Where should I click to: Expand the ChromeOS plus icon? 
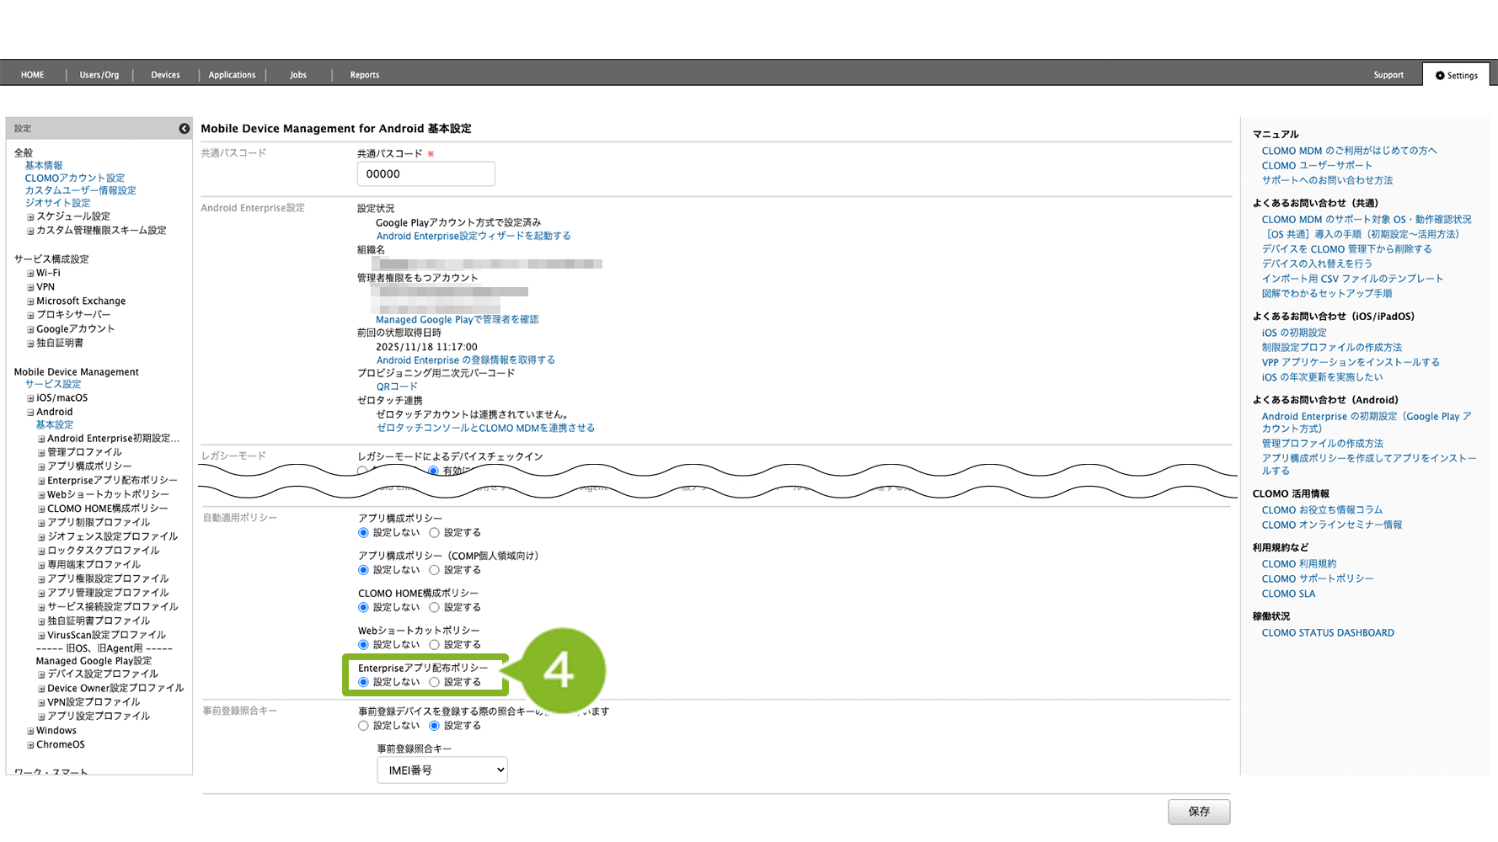tap(30, 745)
